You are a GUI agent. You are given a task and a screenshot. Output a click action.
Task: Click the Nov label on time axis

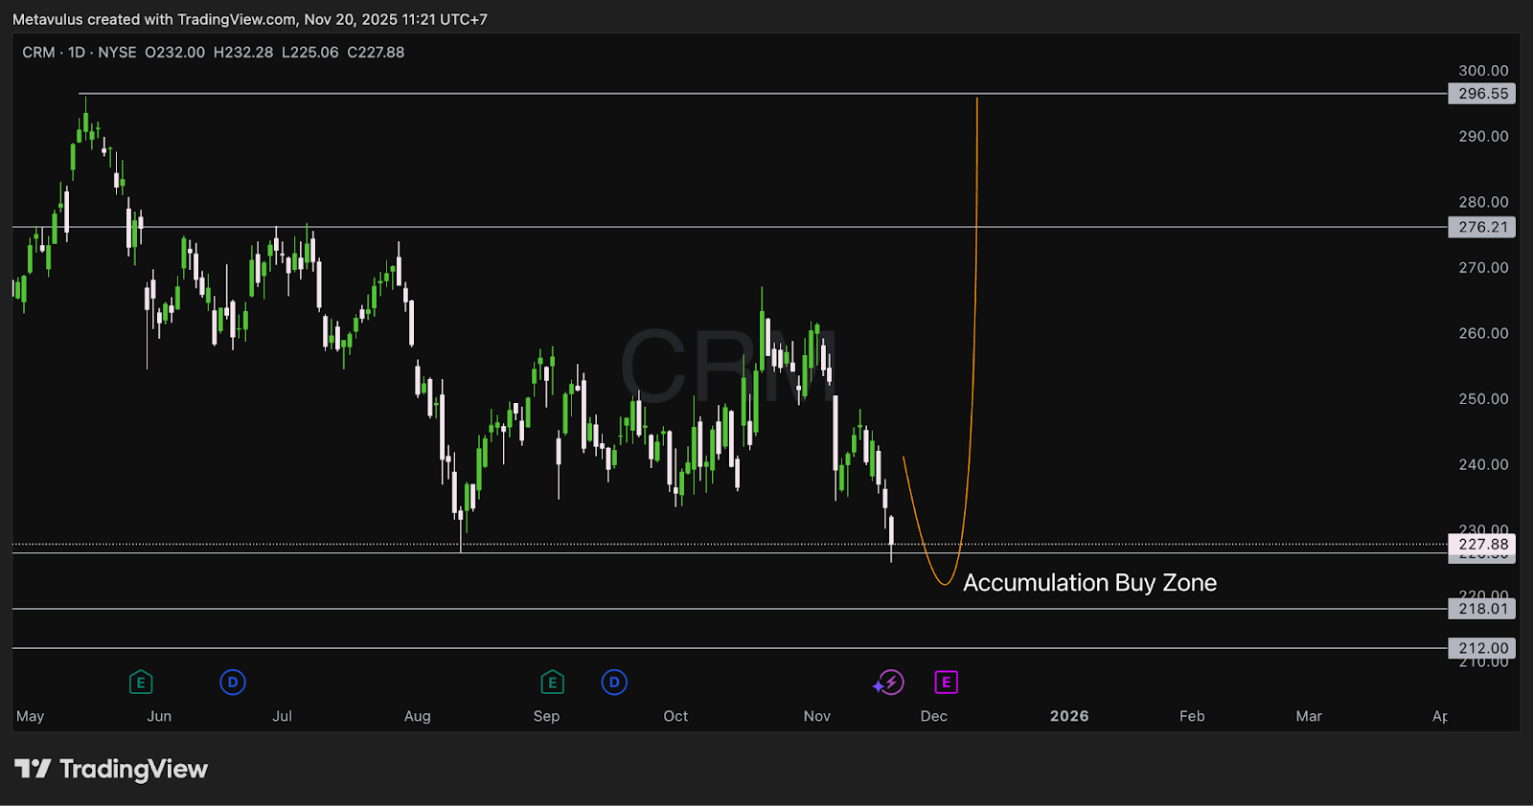point(817,716)
